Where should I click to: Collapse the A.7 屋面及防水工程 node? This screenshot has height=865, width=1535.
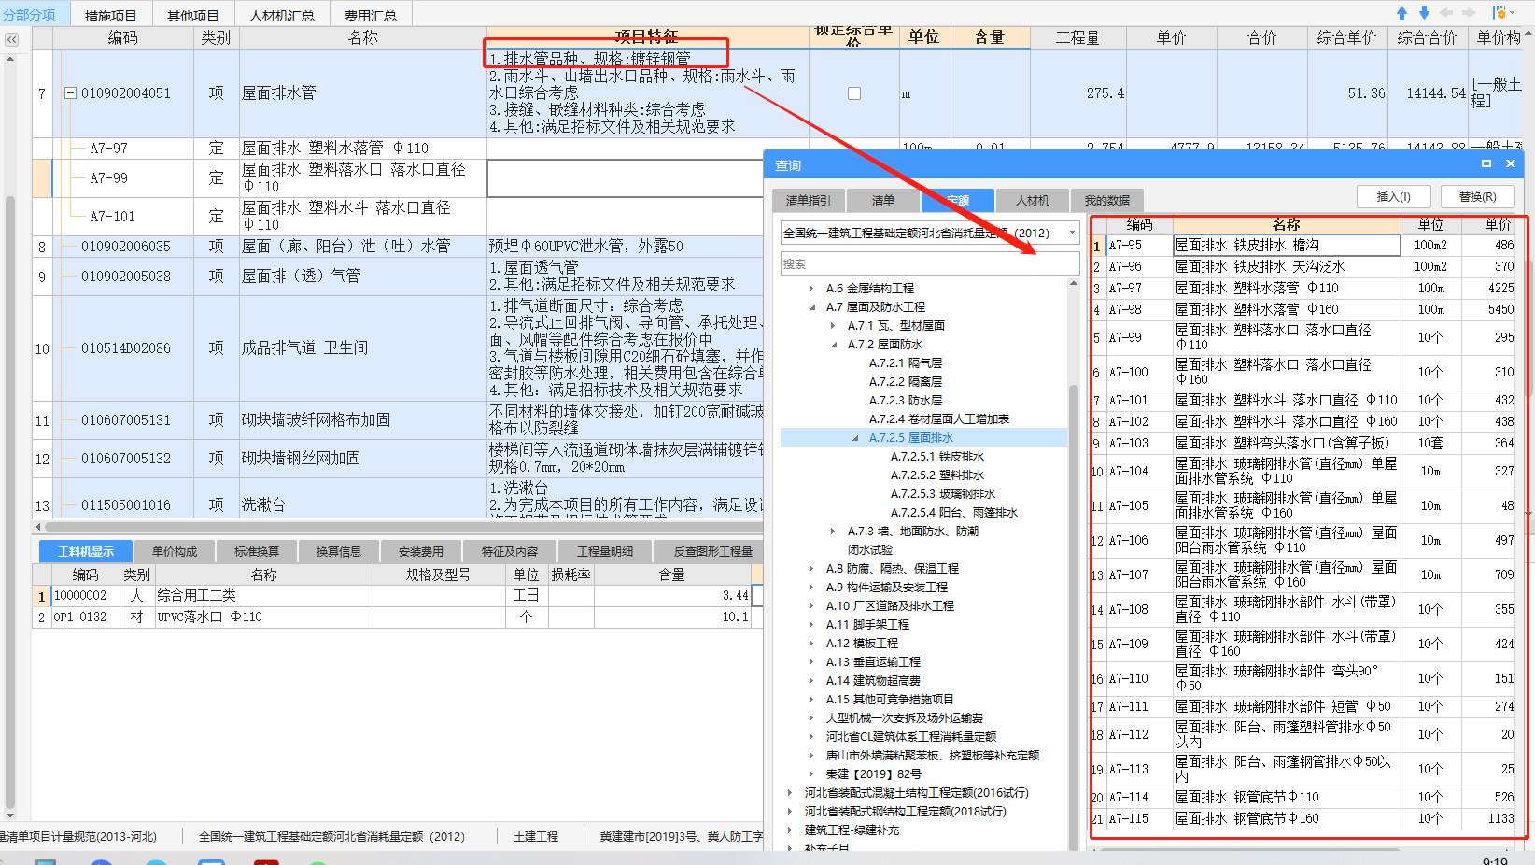pyautogui.click(x=811, y=307)
